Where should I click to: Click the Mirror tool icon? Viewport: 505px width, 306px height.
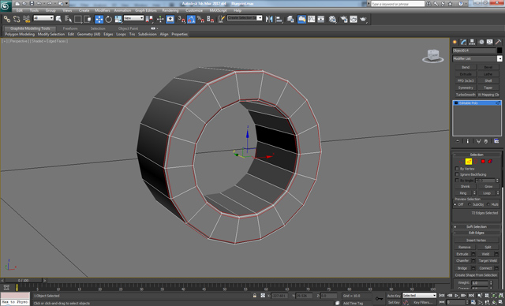[x=269, y=19]
